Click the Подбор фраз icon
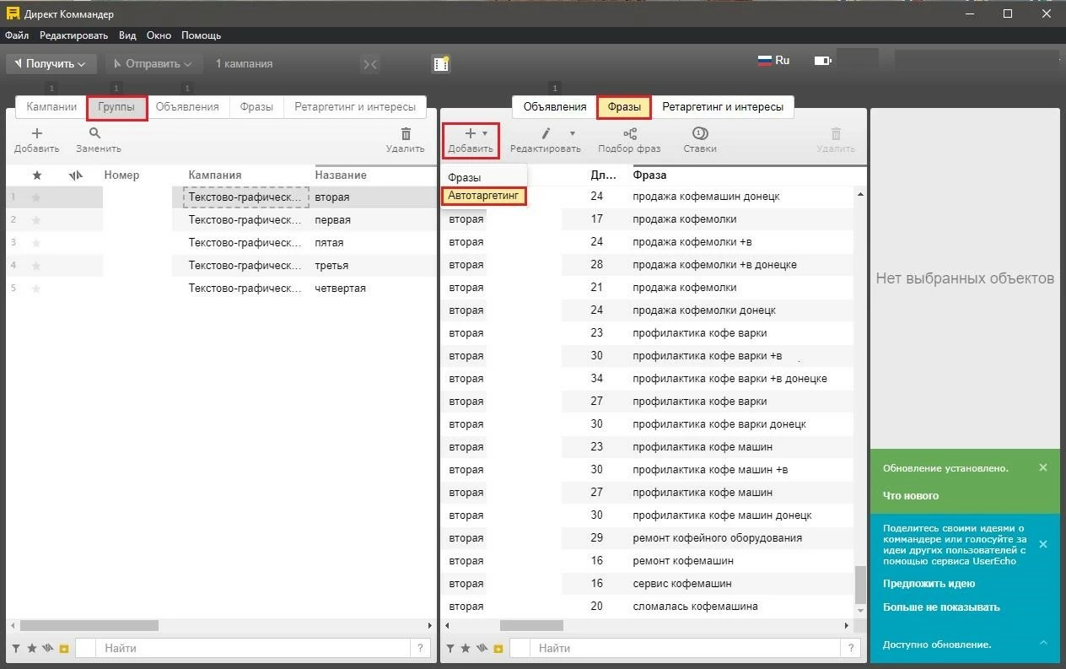The image size is (1066, 669). coord(629,134)
